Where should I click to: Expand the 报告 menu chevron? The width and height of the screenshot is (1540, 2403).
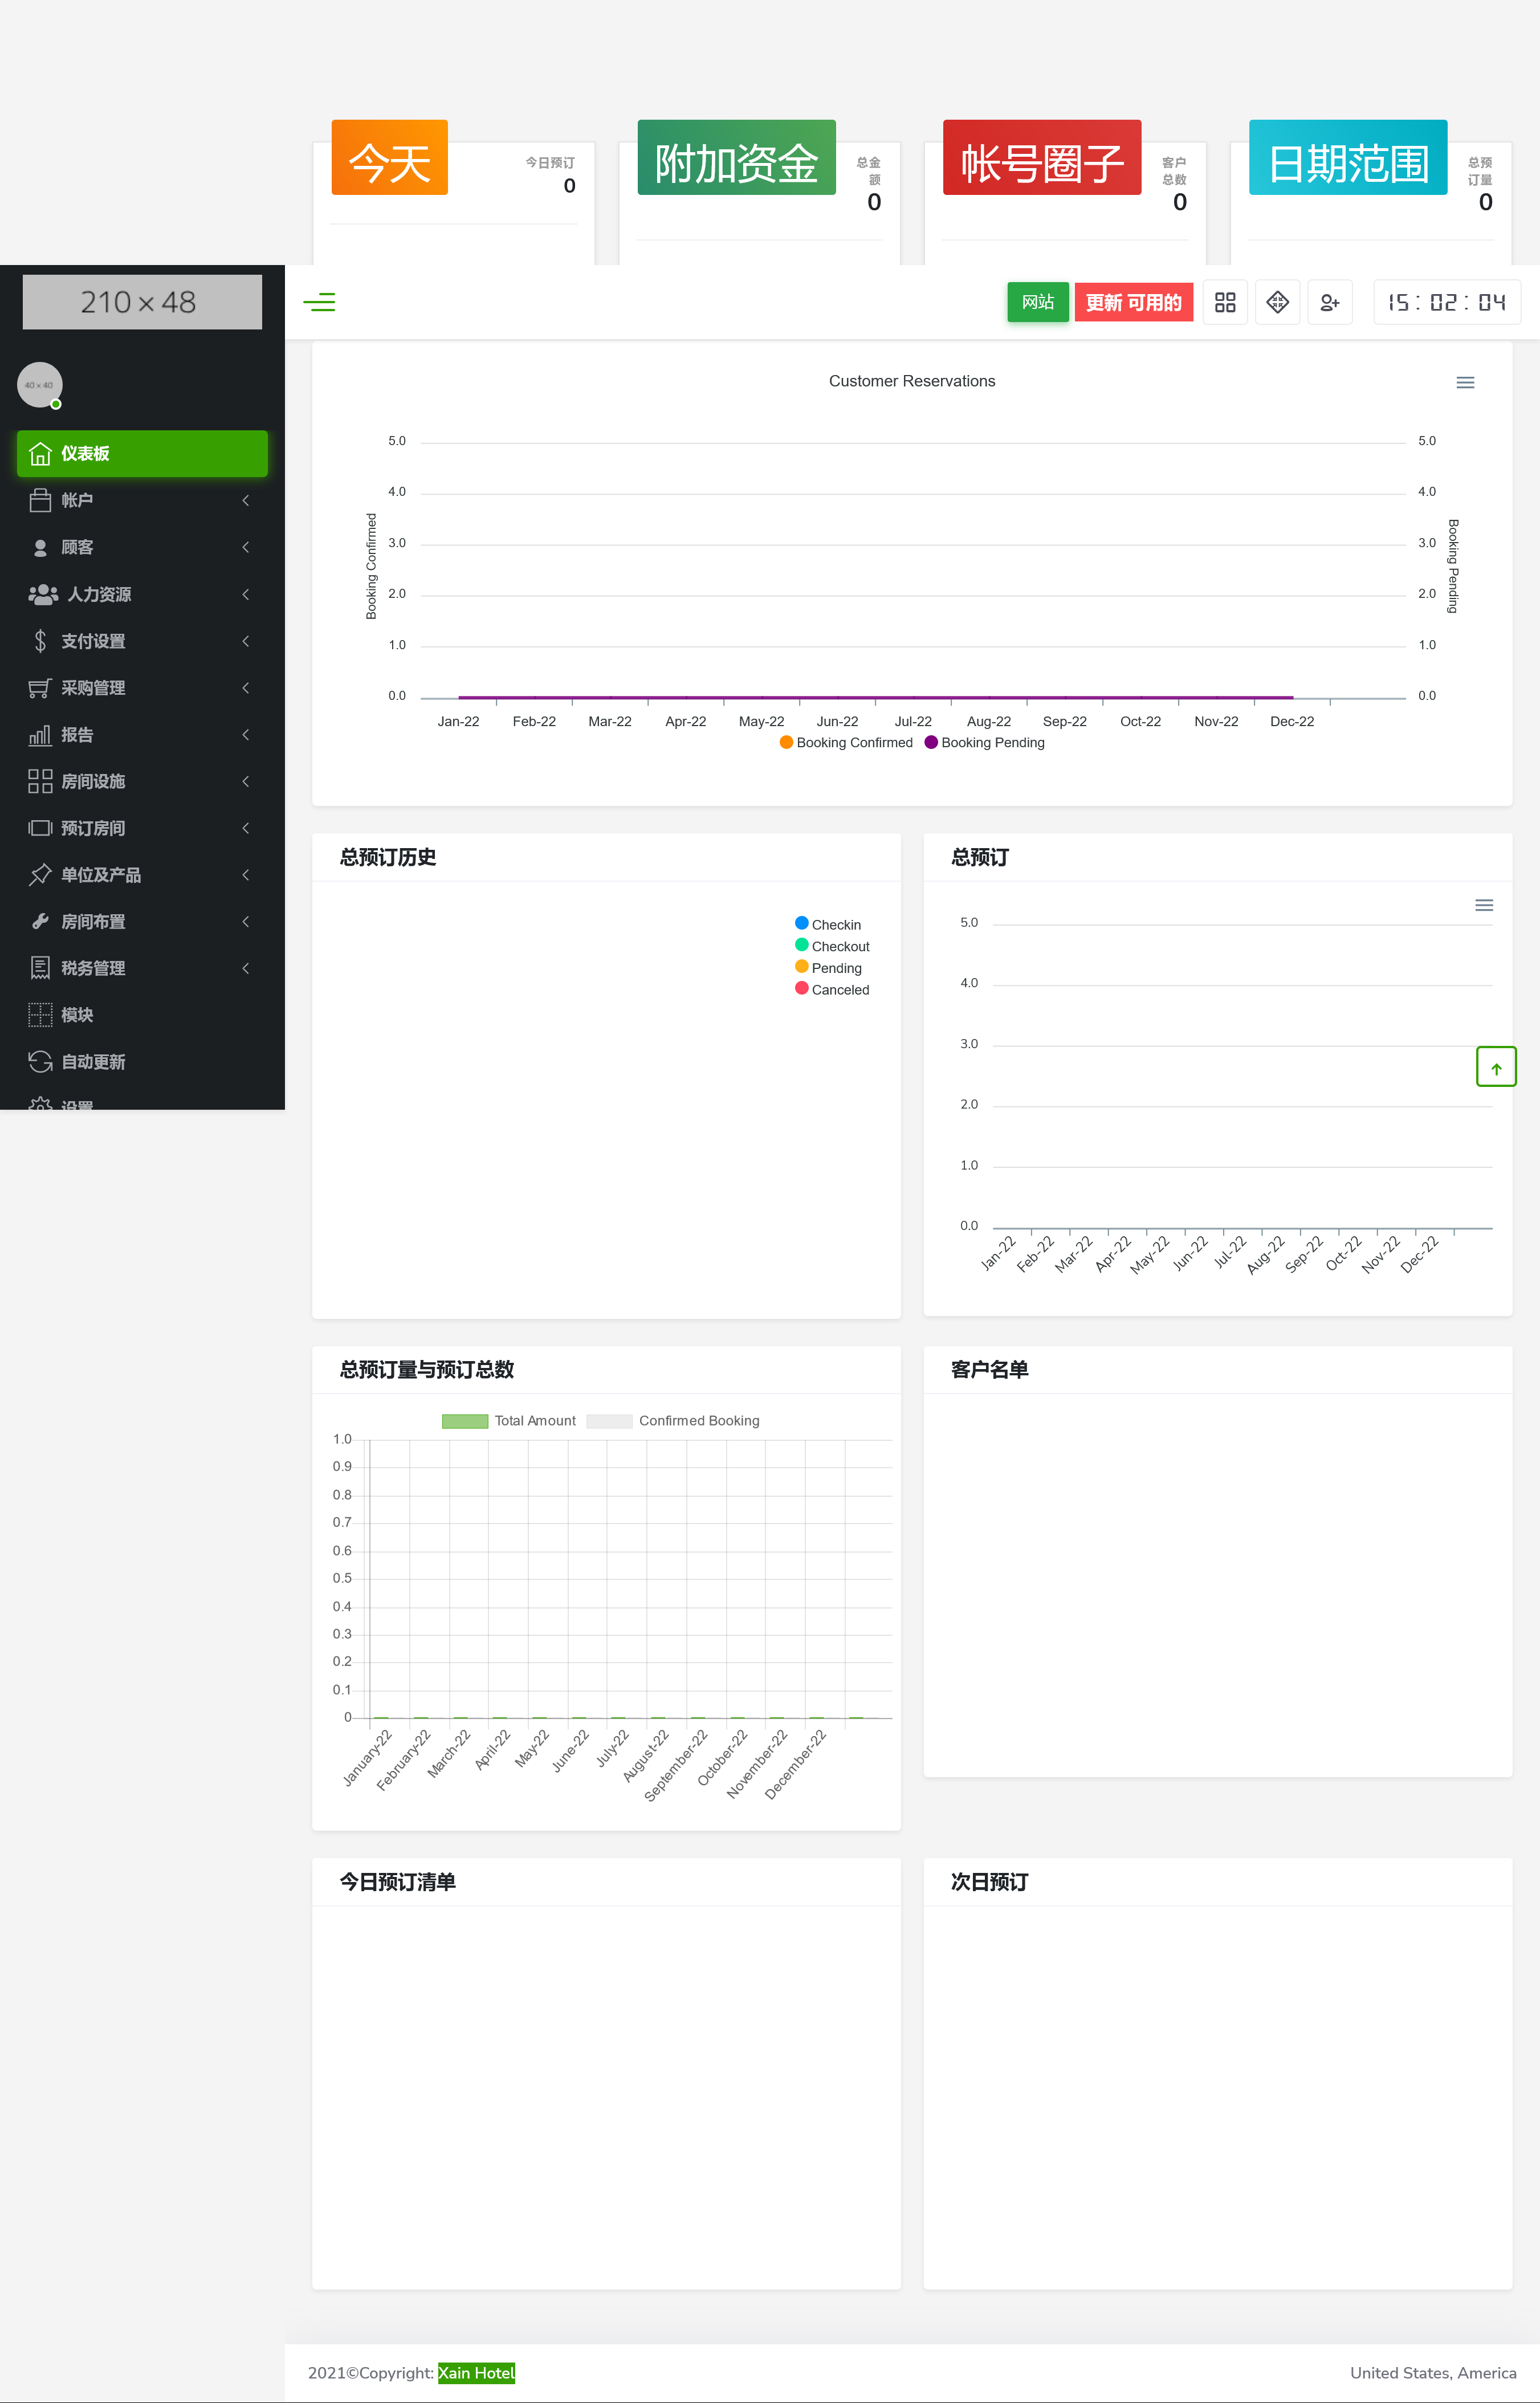click(x=246, y=734)
